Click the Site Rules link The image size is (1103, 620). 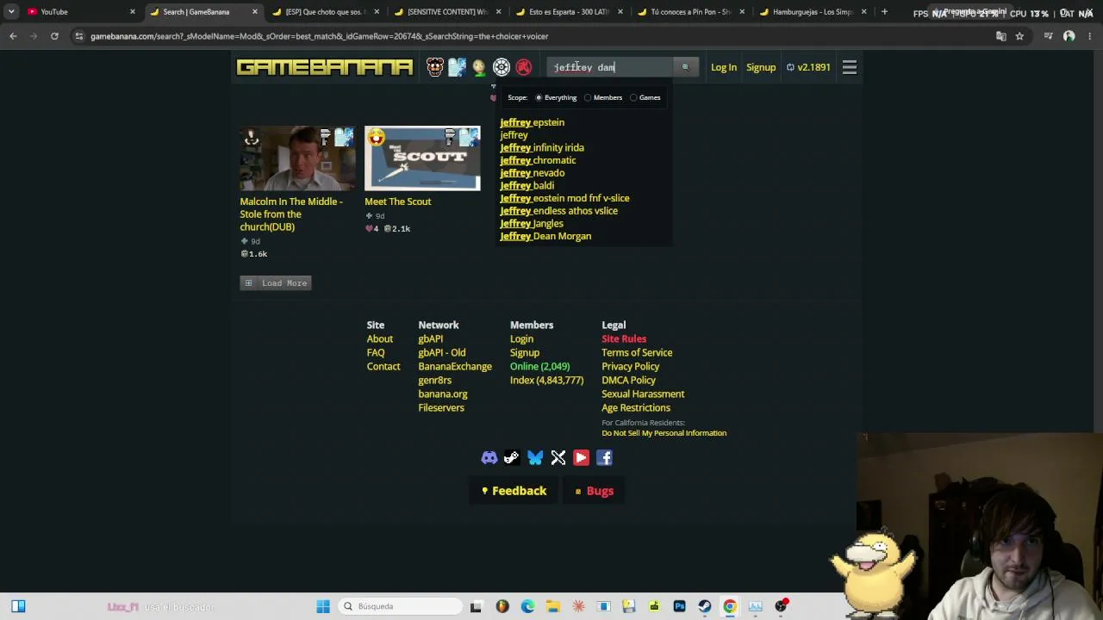tap(624, 339)
